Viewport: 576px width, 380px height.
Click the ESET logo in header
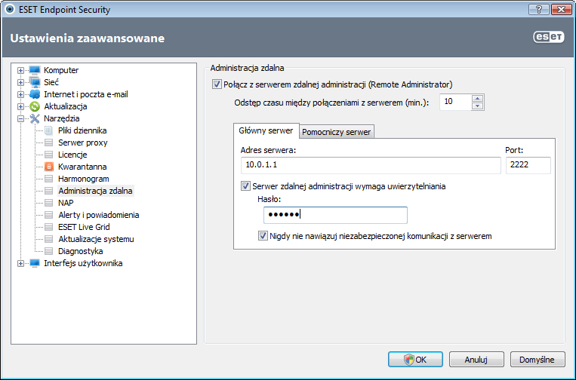tap(549, 38)
